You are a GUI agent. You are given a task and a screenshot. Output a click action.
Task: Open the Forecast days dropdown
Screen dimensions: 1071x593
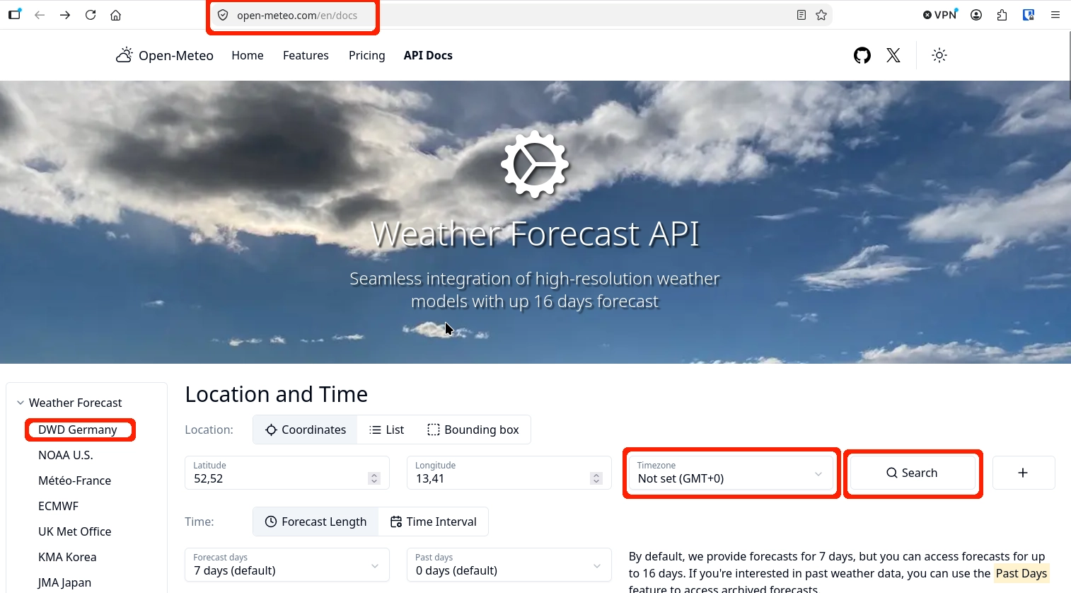coord(287,565)
